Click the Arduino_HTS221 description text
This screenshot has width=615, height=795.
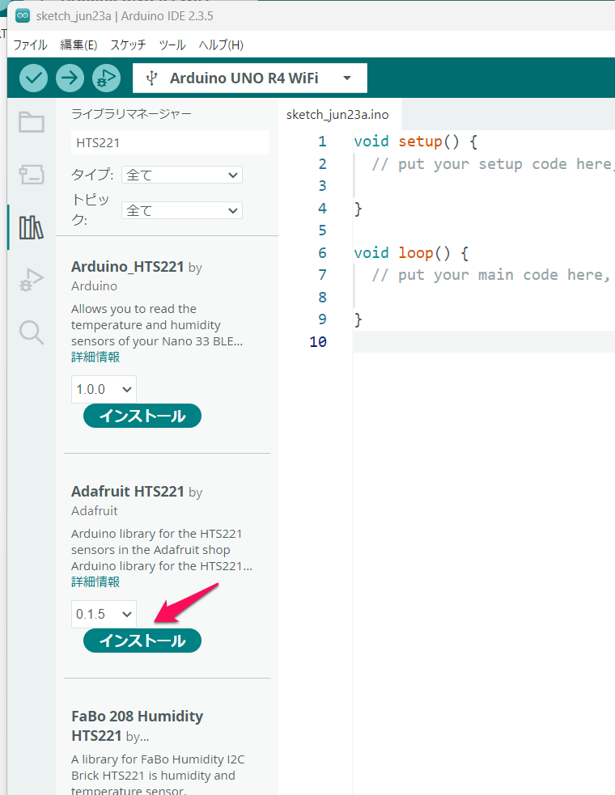(157, 325)
